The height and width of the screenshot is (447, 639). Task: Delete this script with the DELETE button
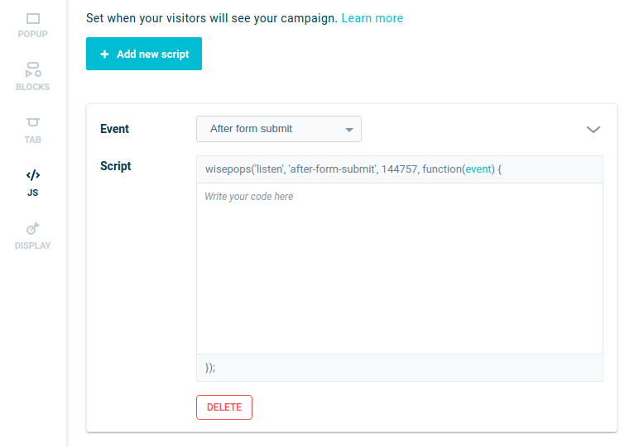(x=224, y=407)
